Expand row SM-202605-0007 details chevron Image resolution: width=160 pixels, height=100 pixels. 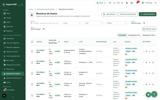(x=143, y=84)
